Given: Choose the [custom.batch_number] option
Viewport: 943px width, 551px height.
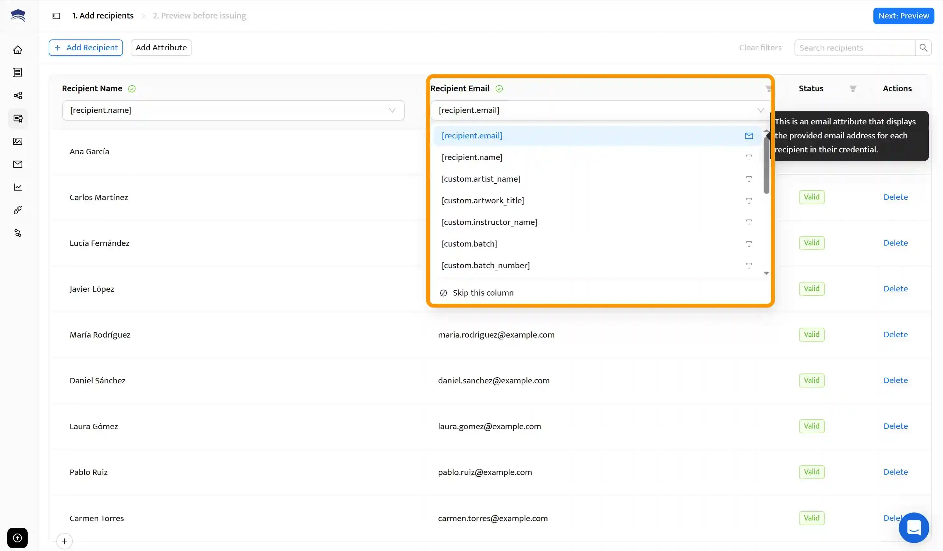Looking at the screenshot, I should tap(485, 265).
